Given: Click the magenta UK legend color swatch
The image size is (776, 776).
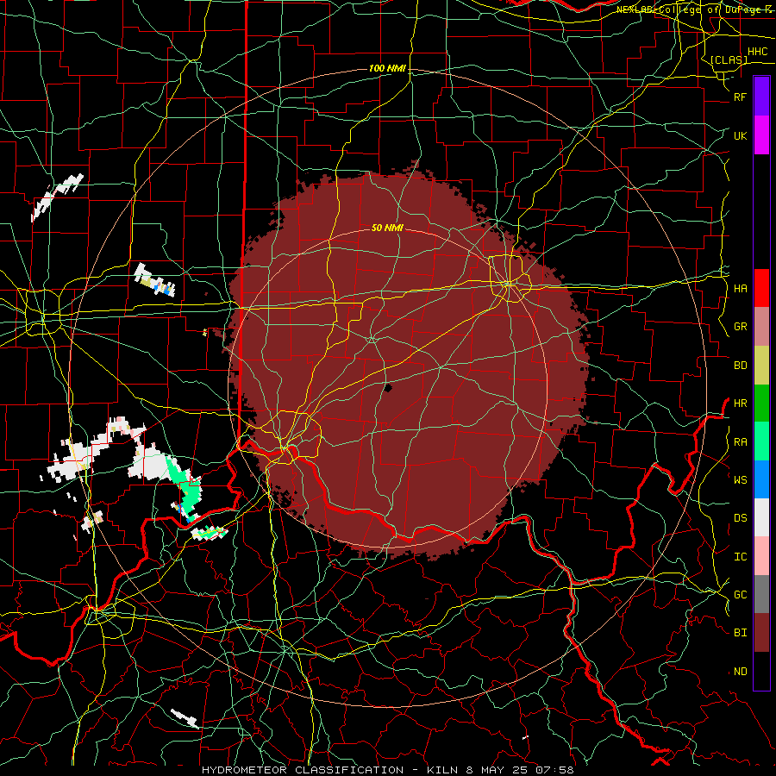Looking at the screenshot, I should click(761, 135).
